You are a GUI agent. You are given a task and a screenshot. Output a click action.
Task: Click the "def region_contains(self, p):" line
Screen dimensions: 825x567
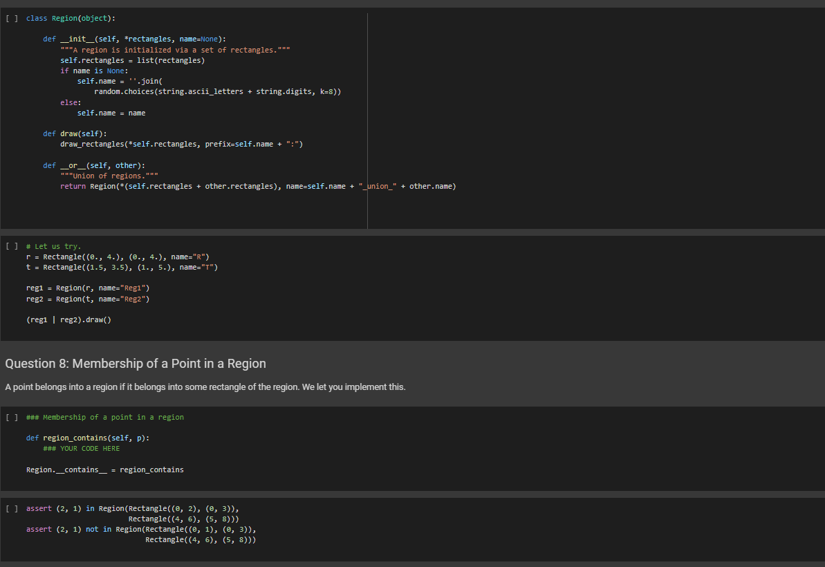(x=88, y=438)
